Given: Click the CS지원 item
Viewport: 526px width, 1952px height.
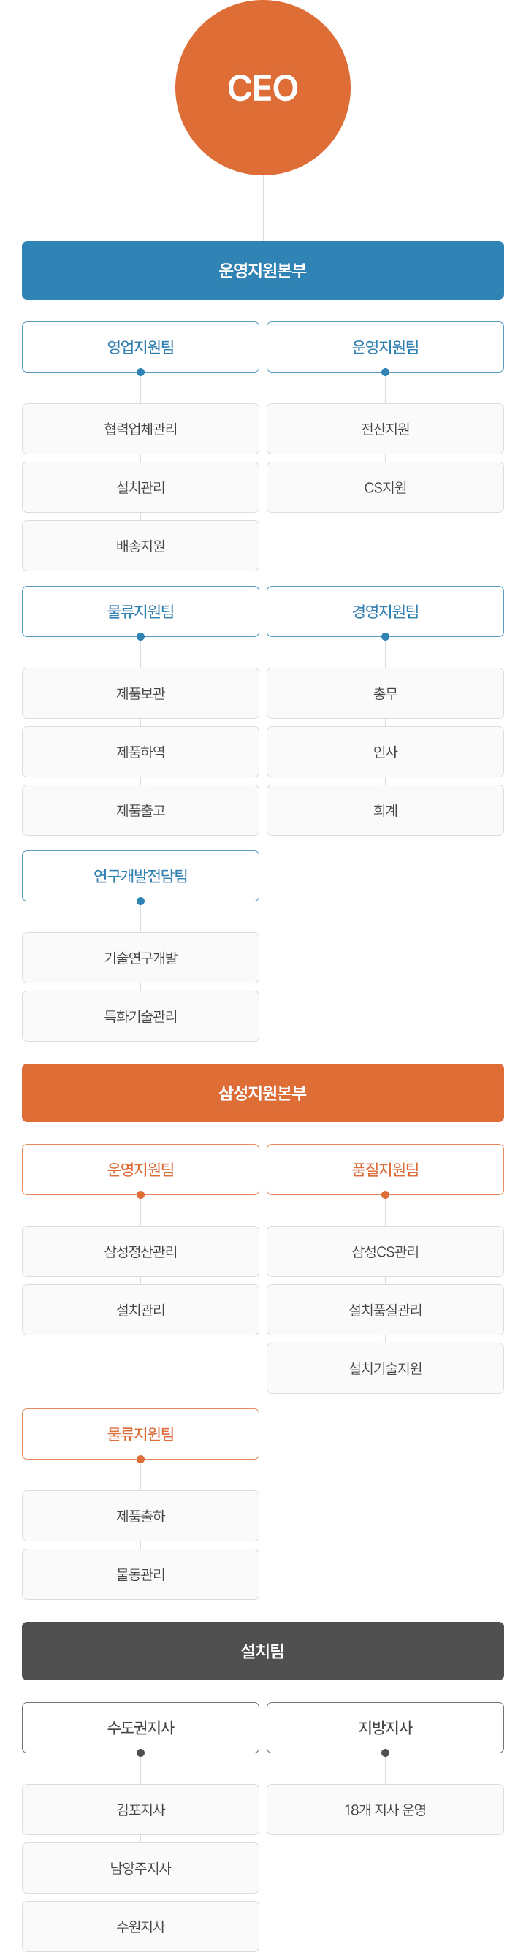Looking at the screenshot, I should pos(385,487).
